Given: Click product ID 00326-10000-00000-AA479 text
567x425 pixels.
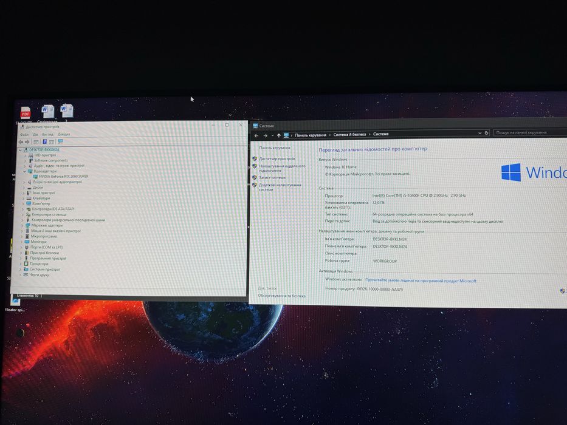Looking at the screenshot, I should (x=380, y=289).
